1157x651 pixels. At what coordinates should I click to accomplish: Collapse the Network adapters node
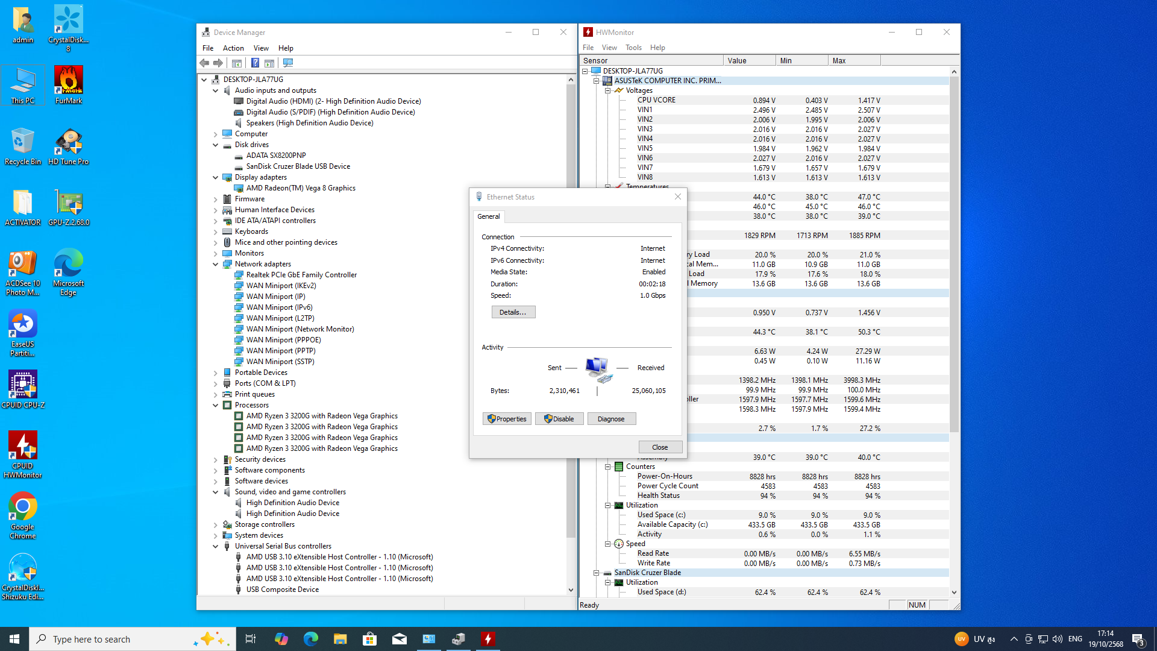[x=215, y=264]
